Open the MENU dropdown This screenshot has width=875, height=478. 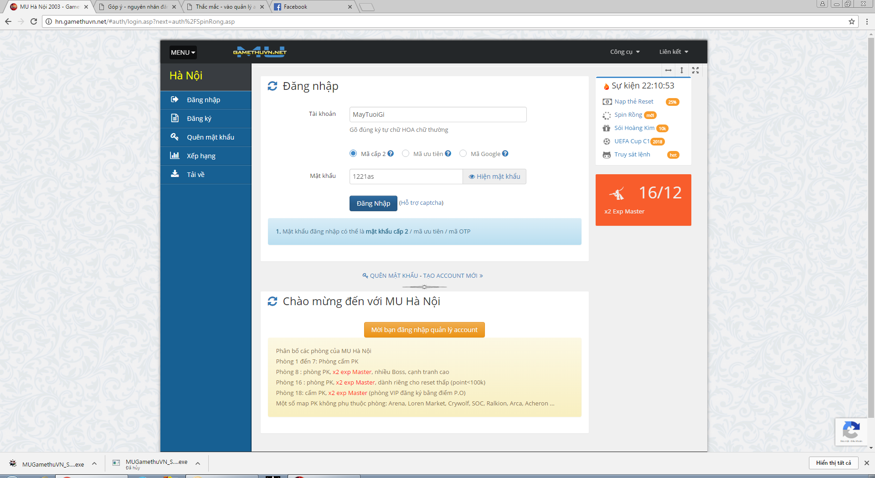click(183, 52)
